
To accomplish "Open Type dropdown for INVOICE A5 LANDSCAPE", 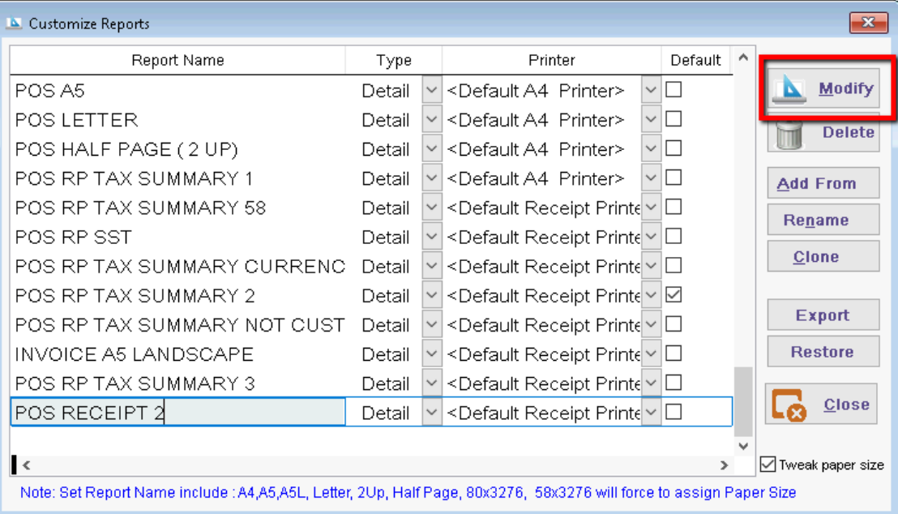I will click(x=432, y=354).
